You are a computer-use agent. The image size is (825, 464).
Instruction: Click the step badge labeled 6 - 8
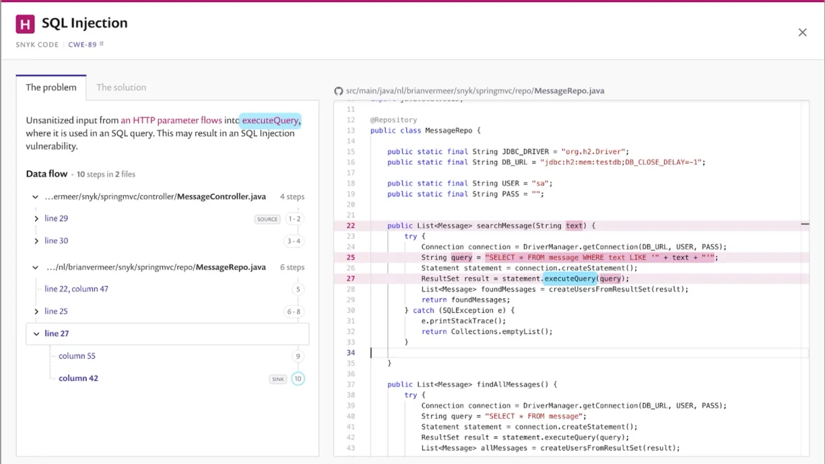tap(294, 311)
